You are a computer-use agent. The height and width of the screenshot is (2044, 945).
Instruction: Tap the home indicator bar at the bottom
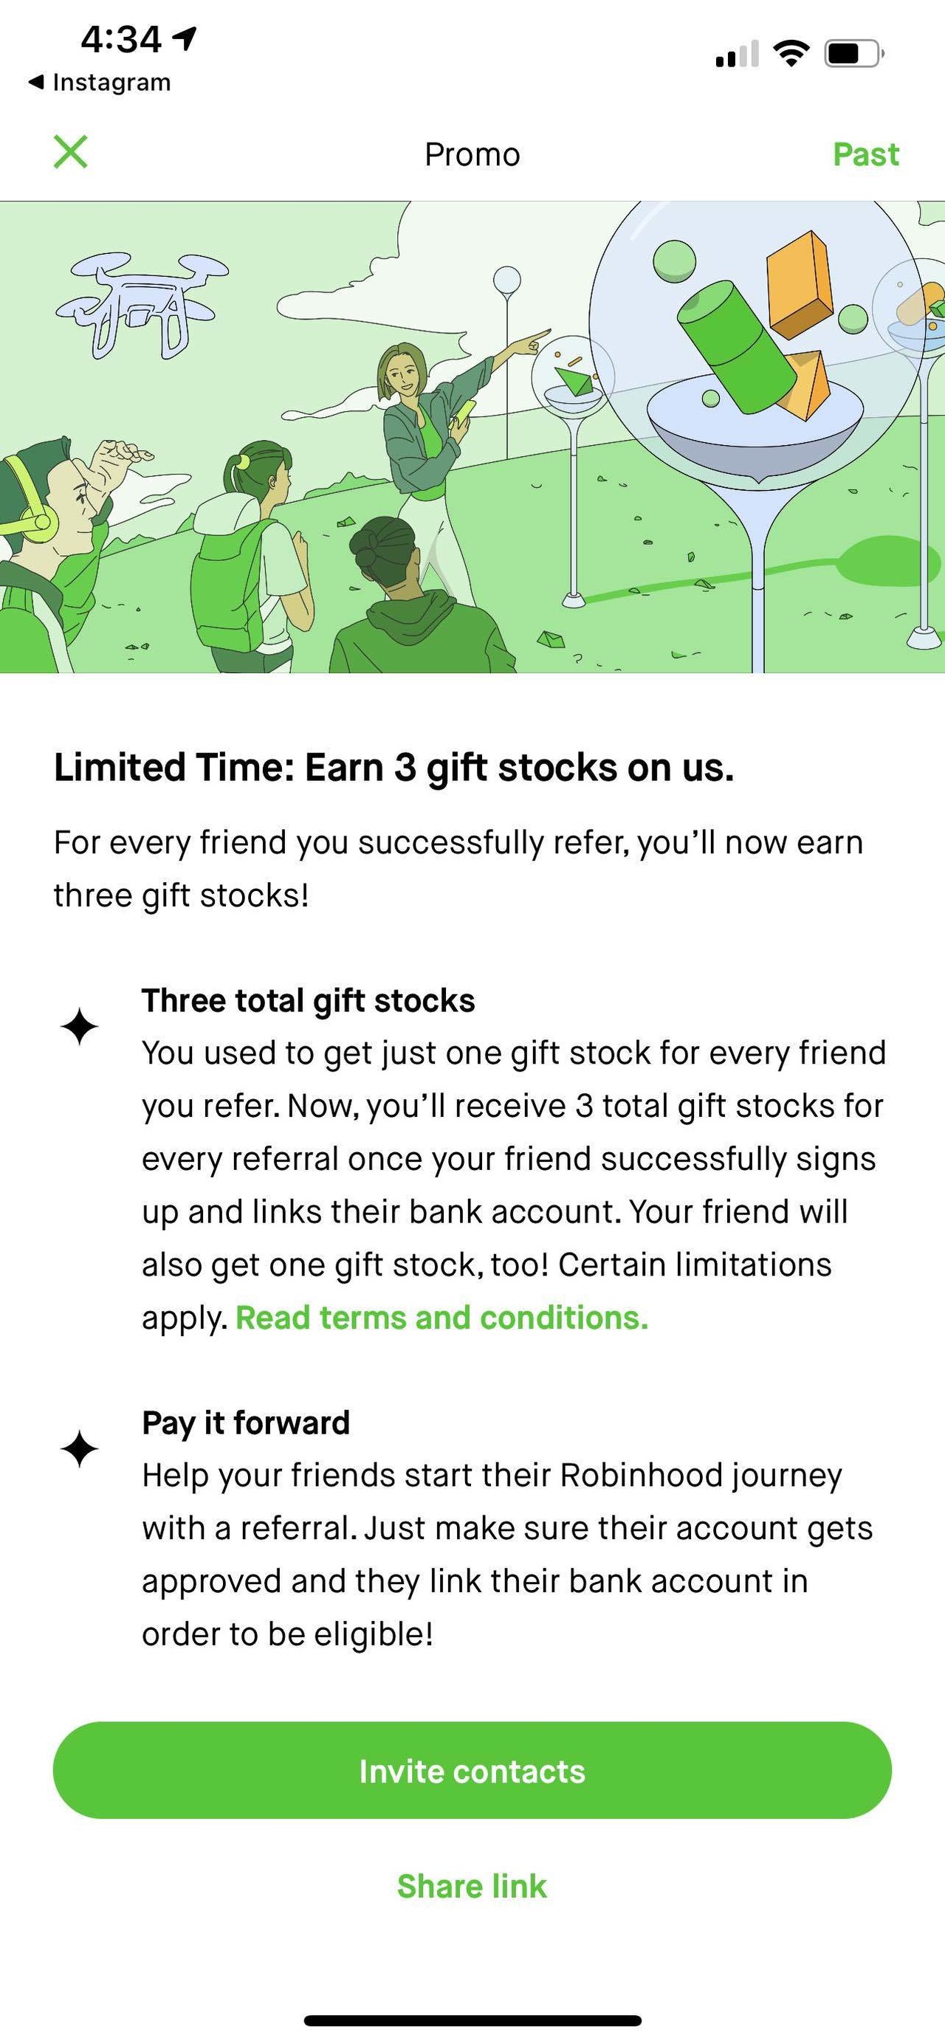coord(472,2020)
